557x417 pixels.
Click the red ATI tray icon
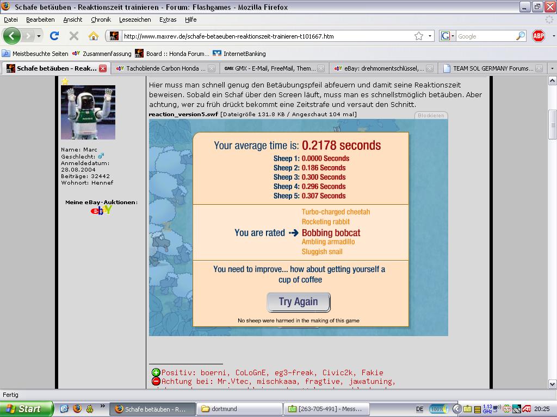click(x=527, y=409)
